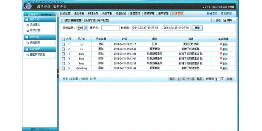The height and width of the screenshot is (131, 262).
Task: Open the 日志类型 dropdown showing 全部
Action: click(x=82, y=28)
